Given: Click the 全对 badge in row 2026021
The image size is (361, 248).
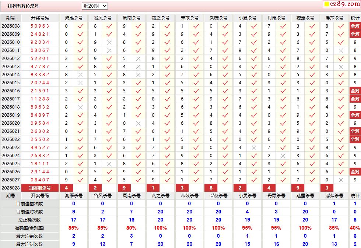Looking at the screenshot, I should pos(355,131).
